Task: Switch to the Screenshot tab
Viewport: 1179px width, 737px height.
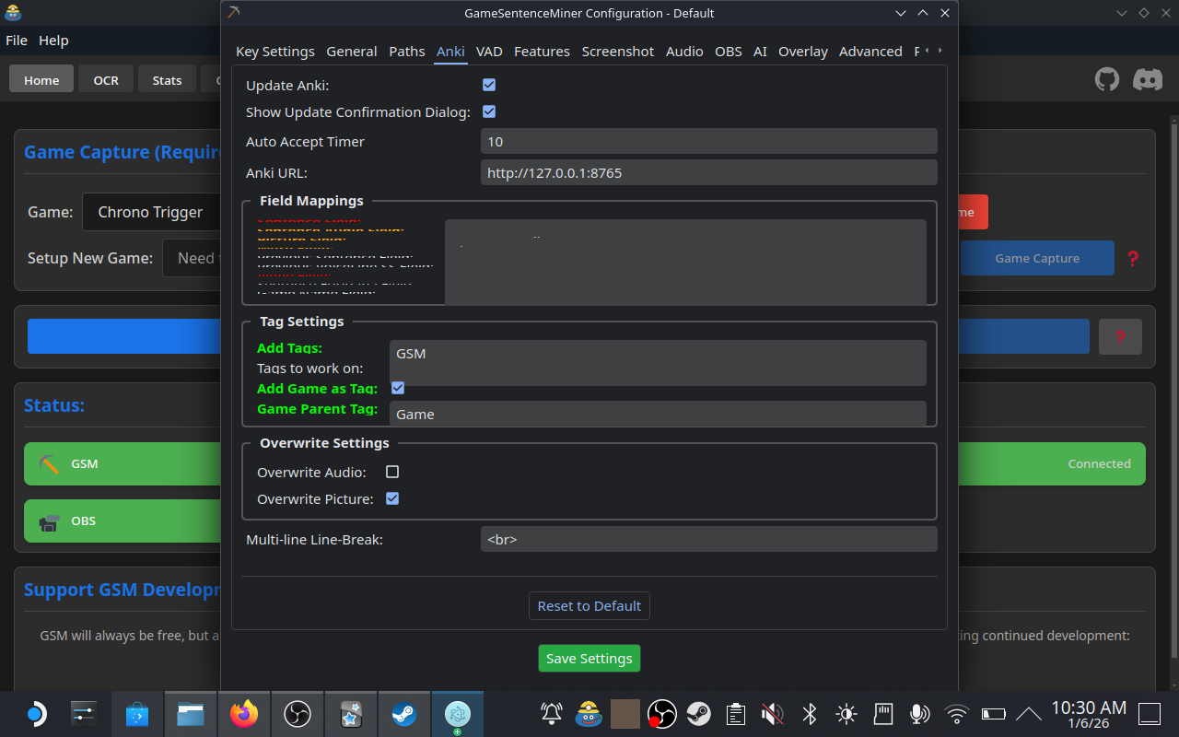Action: click(617, 52)
